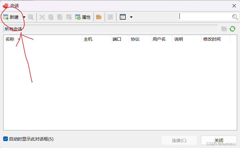Sort by 主机 column header
240x148 pixels.
[x=96, y=39]
